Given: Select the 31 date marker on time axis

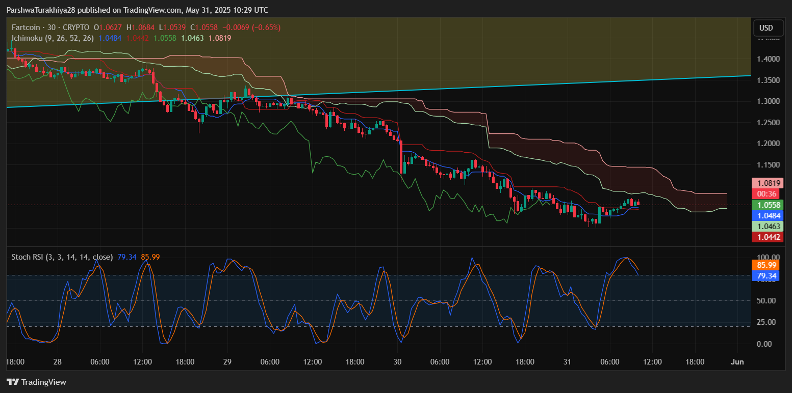Looking at the screenshot, I should point(568,361).
